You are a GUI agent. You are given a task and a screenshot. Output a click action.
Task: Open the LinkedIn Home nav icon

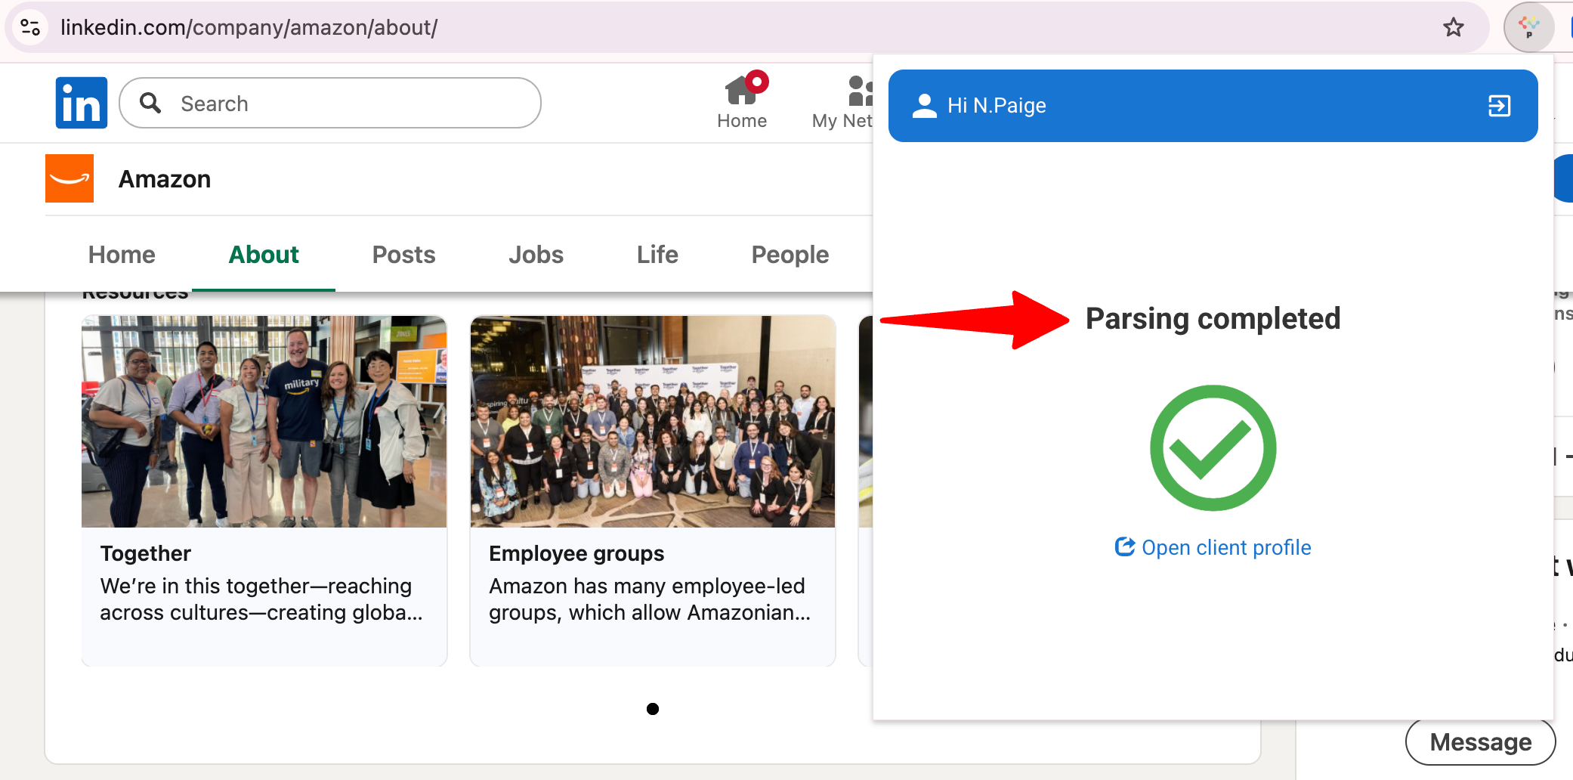(742, 101)
